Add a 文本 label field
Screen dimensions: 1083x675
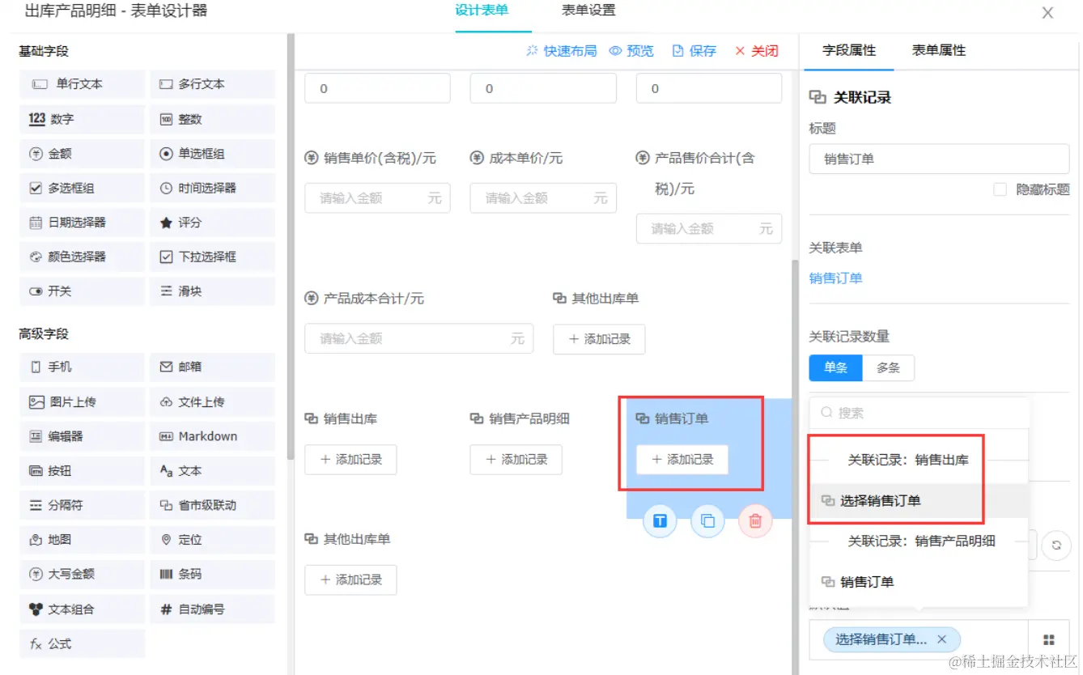pos(213,471)
